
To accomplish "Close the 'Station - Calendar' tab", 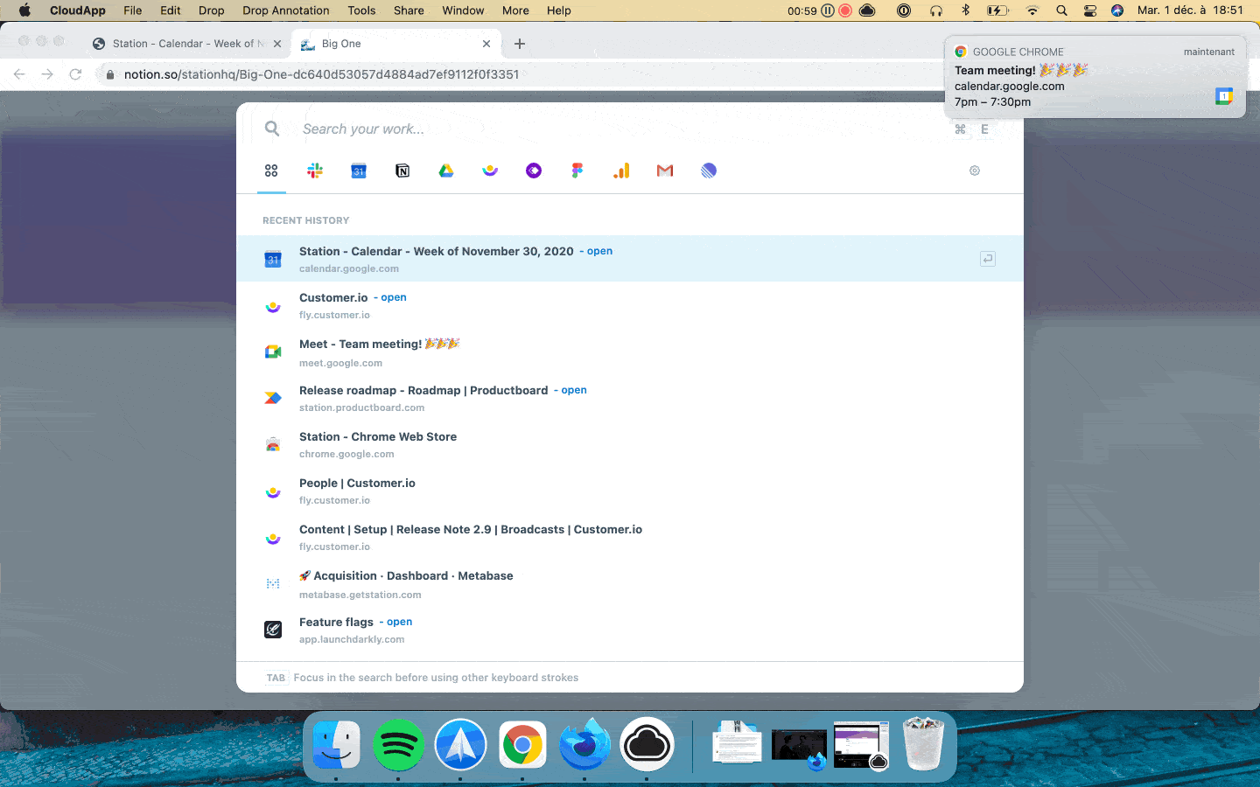I will point(277,44).
